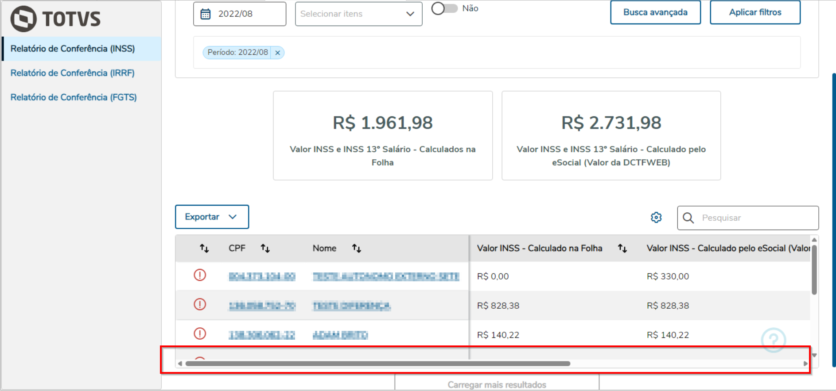
Task: Toggle the Não switch
Action: 444,8
